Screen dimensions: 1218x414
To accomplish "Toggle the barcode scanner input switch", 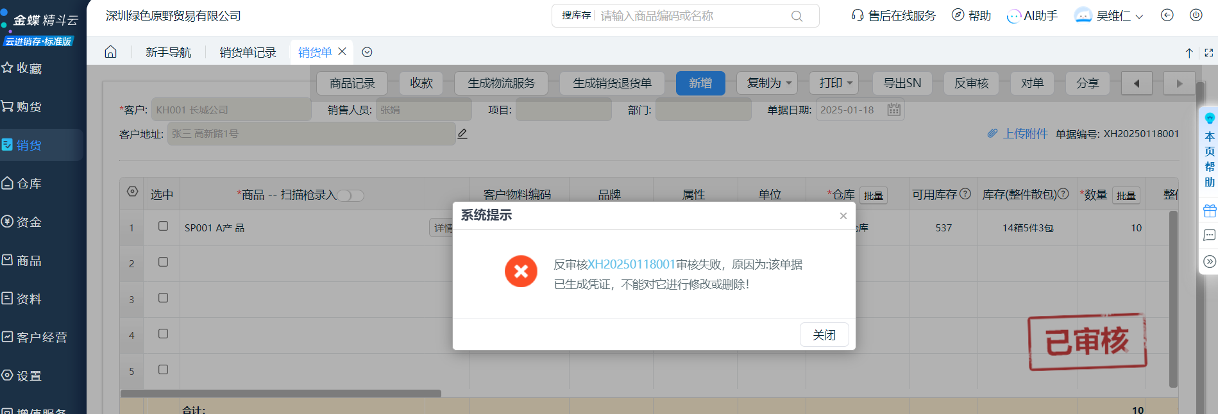I will [351, 195].
